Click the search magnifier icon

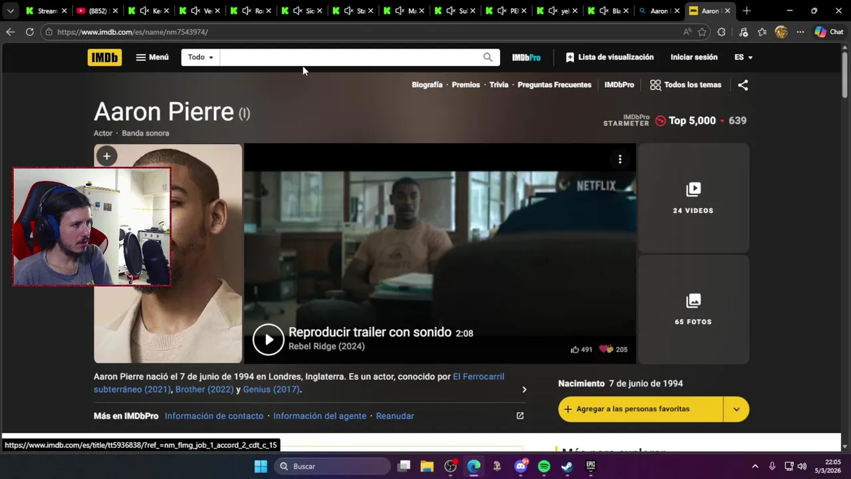coord(488,57)
